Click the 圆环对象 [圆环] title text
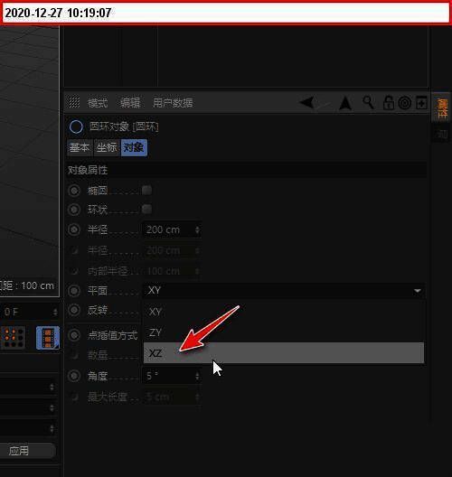 pos(124,126)
